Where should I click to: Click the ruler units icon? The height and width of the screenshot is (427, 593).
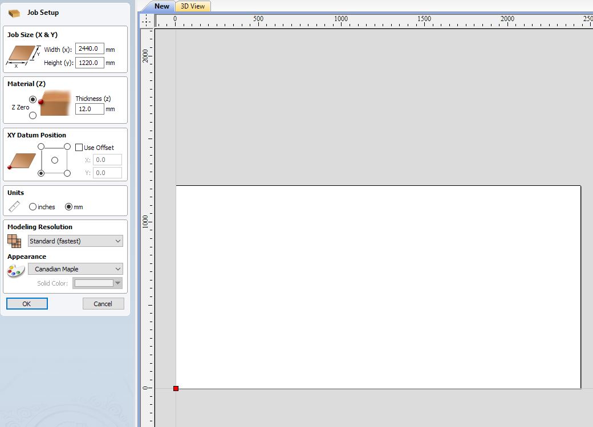point(14,206)
